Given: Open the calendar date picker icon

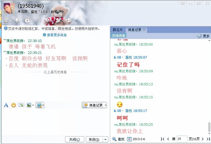Looking at the screenshot, I should (x=129, y=139).
